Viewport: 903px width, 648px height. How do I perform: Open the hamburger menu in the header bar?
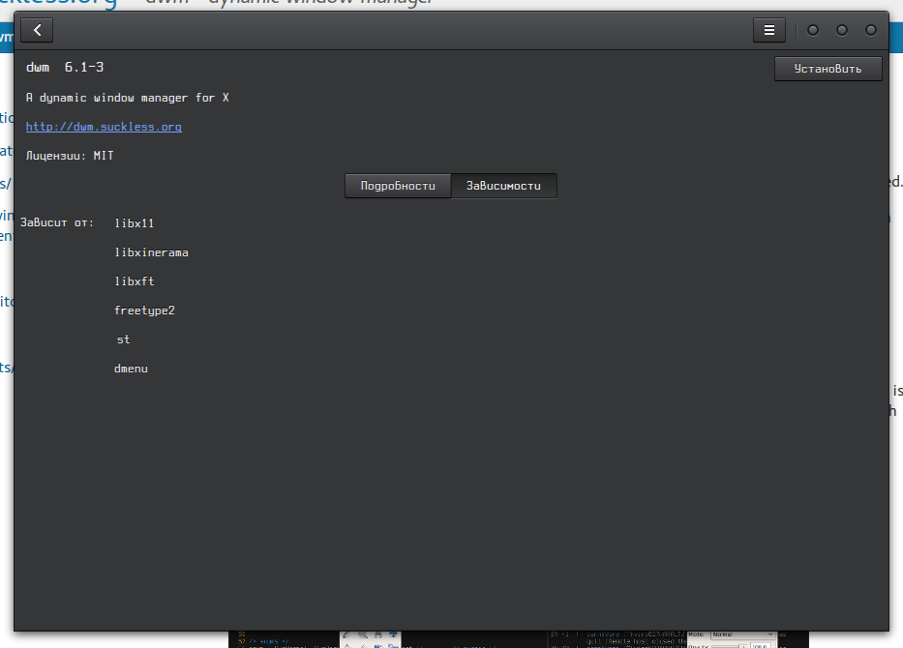[768, 30]
